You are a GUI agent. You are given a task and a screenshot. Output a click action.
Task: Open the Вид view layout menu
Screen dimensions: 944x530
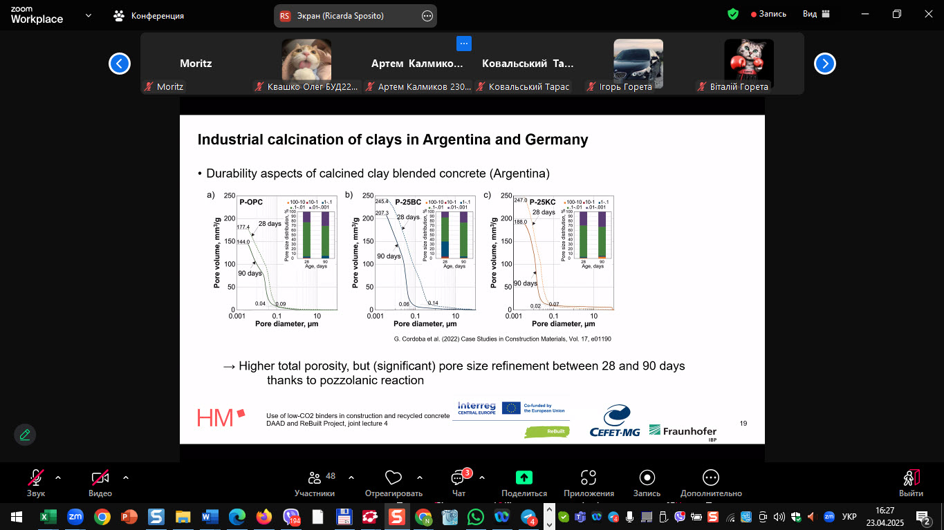pyautogui.click(x=816, y=14)
